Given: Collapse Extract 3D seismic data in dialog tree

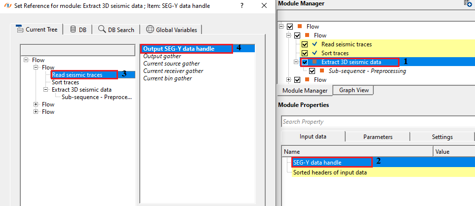Looking at the screenshot, I should point(46,90).
